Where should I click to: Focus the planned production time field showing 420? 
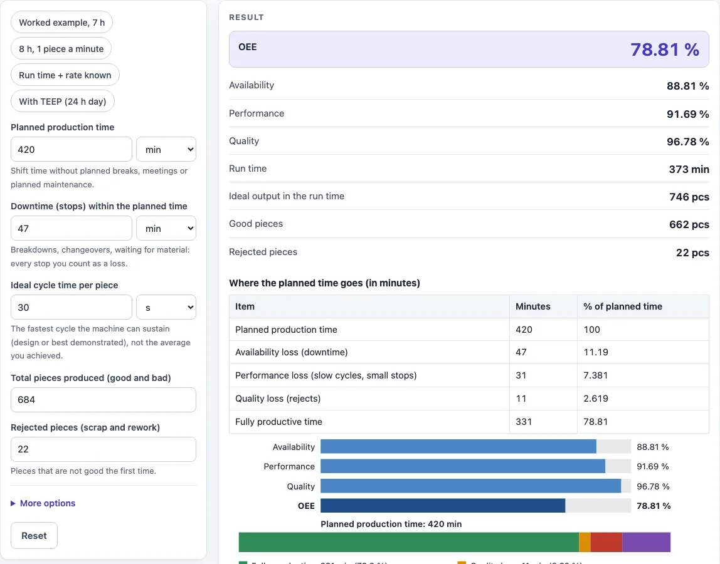[71, 149]
